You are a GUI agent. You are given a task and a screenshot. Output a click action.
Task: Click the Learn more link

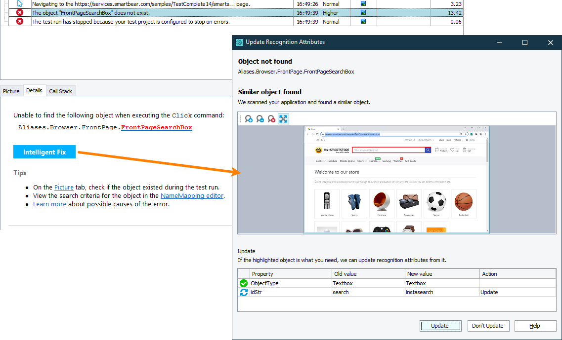coord(49,204)
